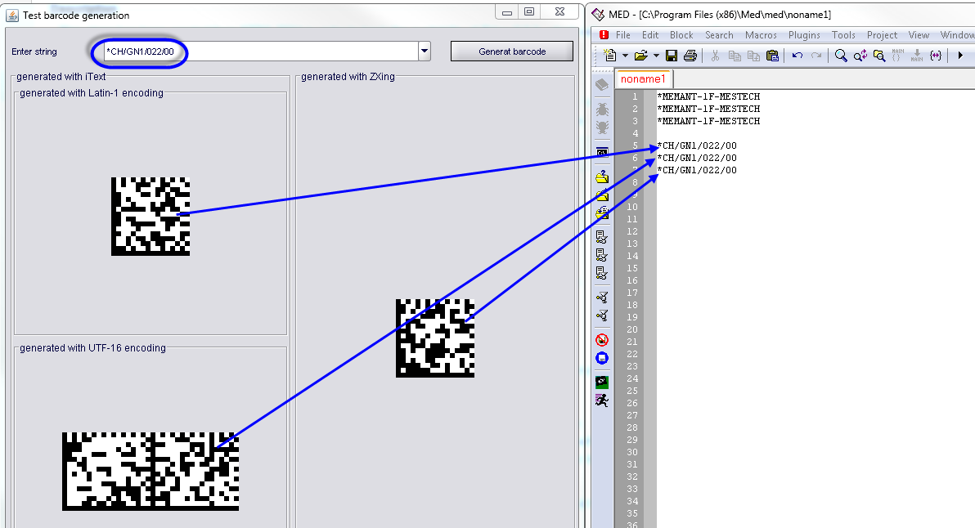
Task: Click the red prohibited-circle sidebar icon
Action: 602,340
